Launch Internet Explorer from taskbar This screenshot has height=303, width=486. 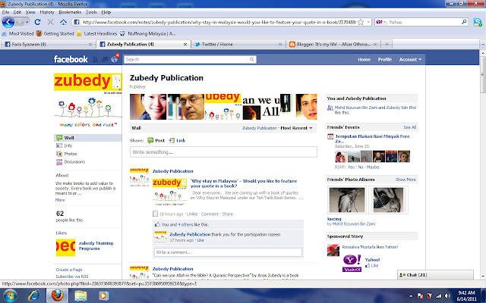33,295
